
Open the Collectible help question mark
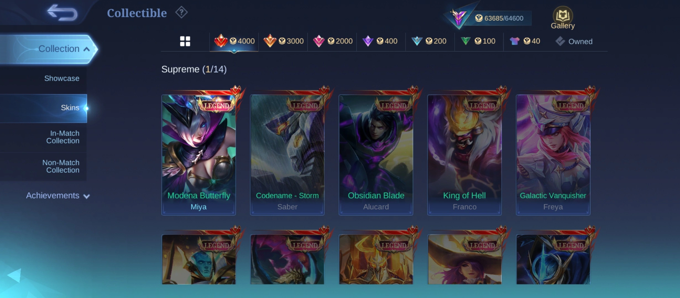click(181, 12)
